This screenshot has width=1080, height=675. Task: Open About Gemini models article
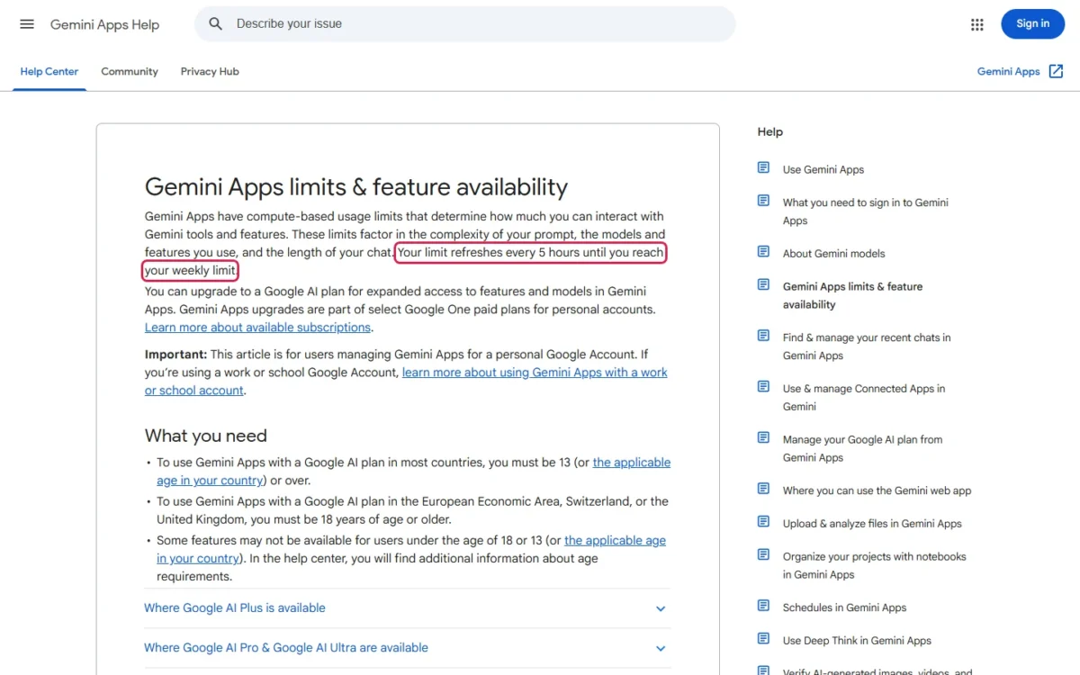[x=834, y=254]
